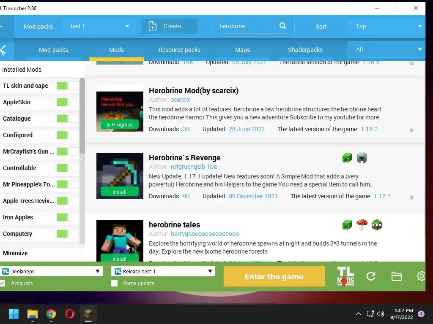Image resolution: width=433 pixels, height=324 pixels.
Task: Open network status tray icon
Action: coord(370,314)
